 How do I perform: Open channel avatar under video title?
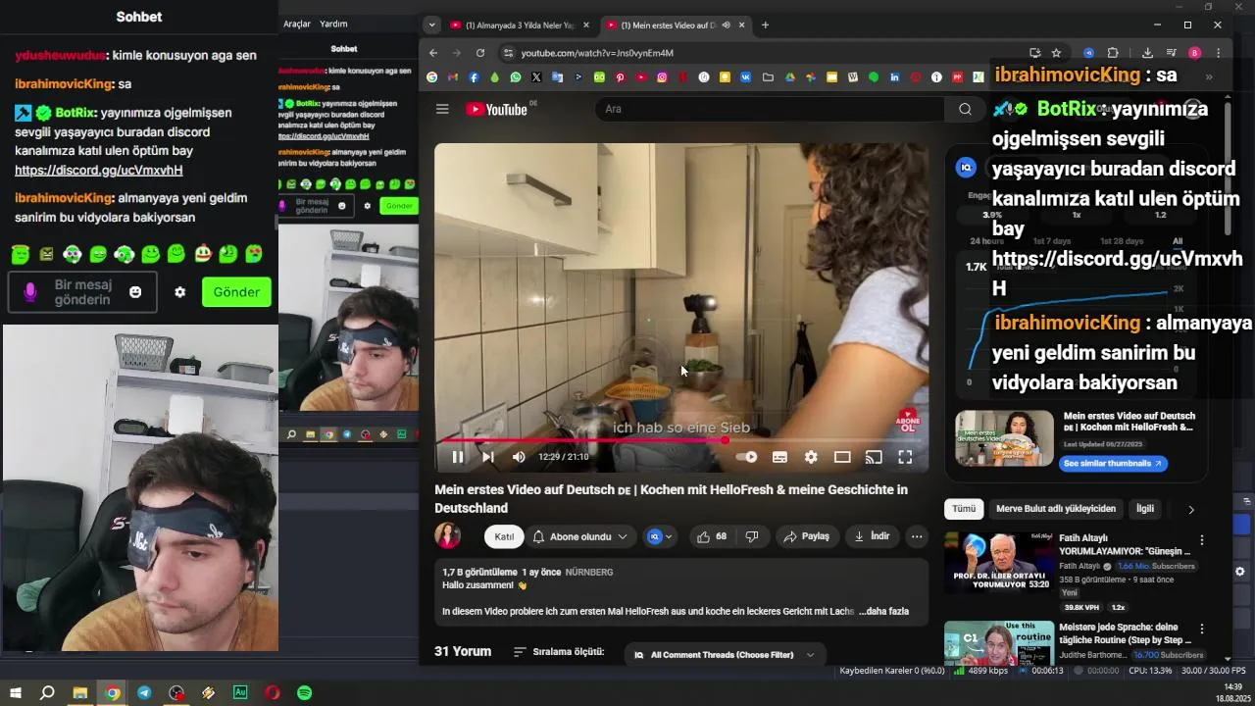tap(448, 535)
